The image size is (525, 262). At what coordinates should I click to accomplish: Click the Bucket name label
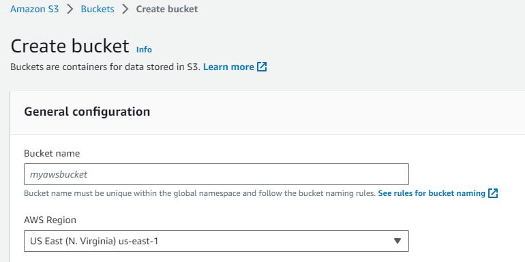(x=52, y=153)
